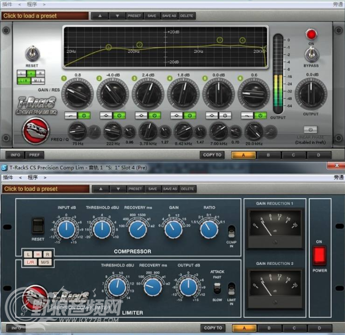Select band 6 low-pass filter shape icon
Image resolution: width=345 pixels, height=335 pixels.
tap(247, 115)
